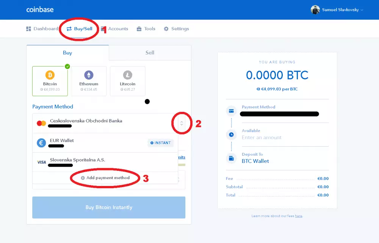
Task: Click the BTC Wallet deposit icon
Action: coord(231,158)
